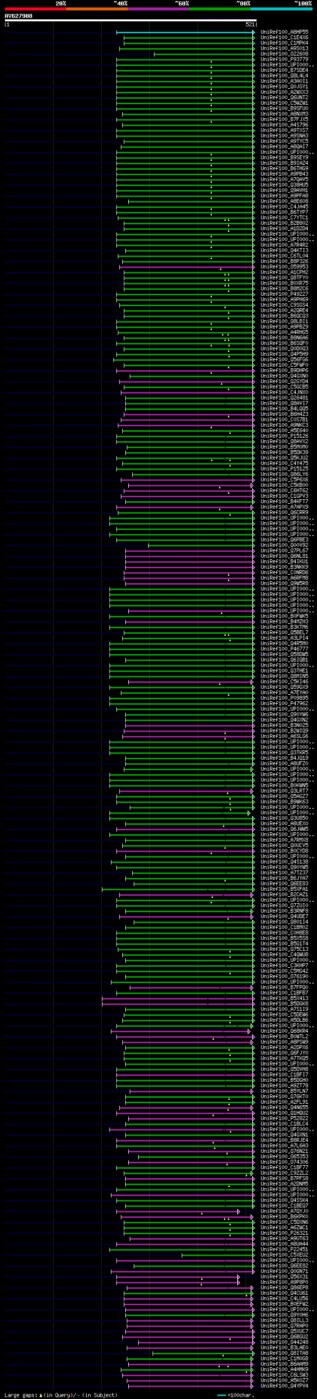
Task: Open the UniRef100_A9TXS7 hit
Action: [284, 131]
